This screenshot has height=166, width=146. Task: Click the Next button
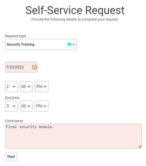11,157
